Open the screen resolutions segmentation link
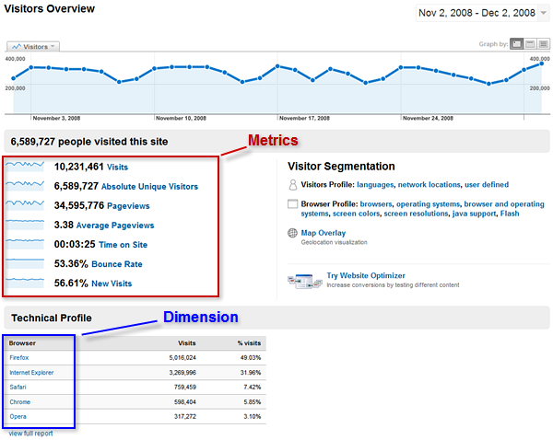 pos(416,214)
